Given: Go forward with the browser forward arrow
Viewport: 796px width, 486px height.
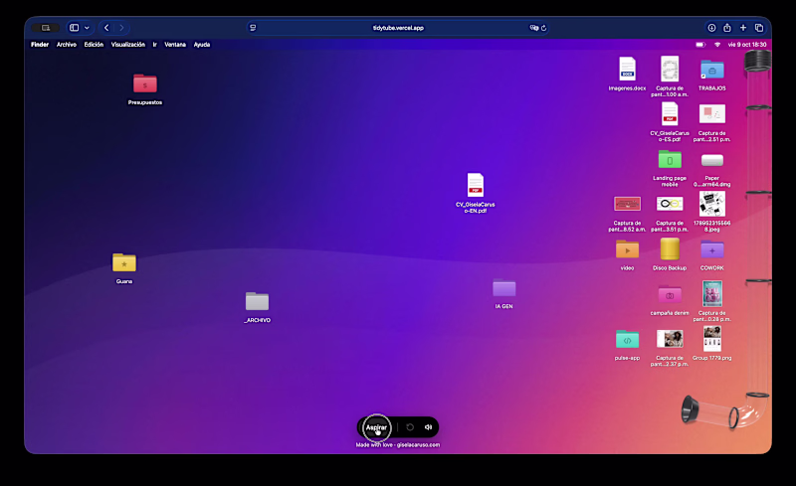Looking at the screenshot, I should point(121,28).
